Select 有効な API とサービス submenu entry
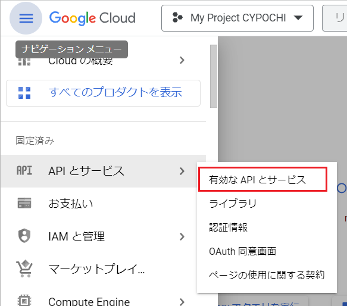Image resolution: width=347 pixels, height=306 pixels. 262,179
